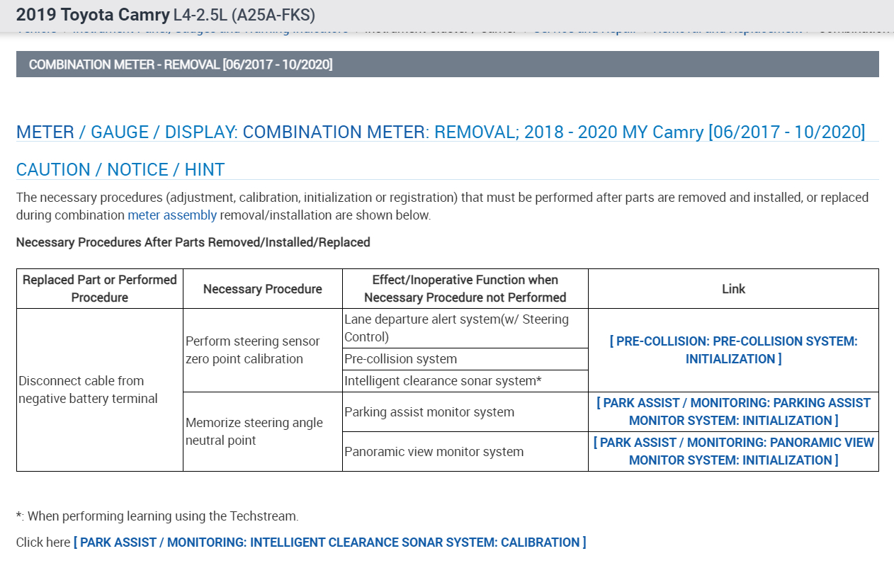This screenshot has height=568, width=894.
Task: Click the 2019 Toyota Camry vehicle title
Action: (166, 15)
